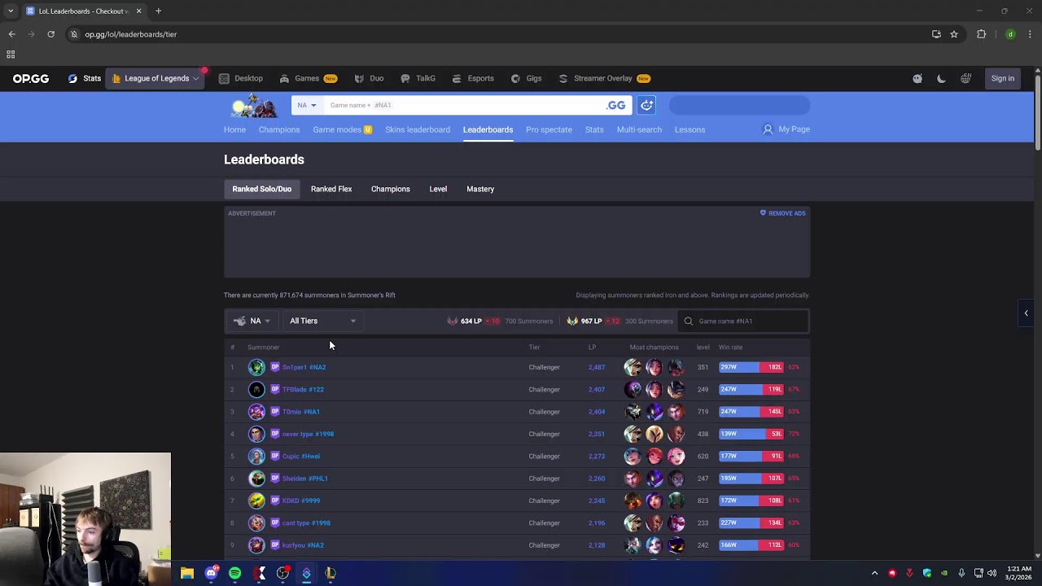The height and width of the screenshot is (586, 1042).
Task: Open the Pro spectate tab
Action: click(x=549, y=129)
